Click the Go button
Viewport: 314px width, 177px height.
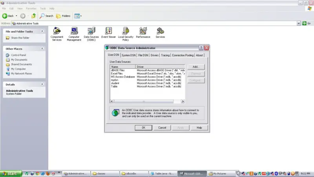(x=307, y=23)
